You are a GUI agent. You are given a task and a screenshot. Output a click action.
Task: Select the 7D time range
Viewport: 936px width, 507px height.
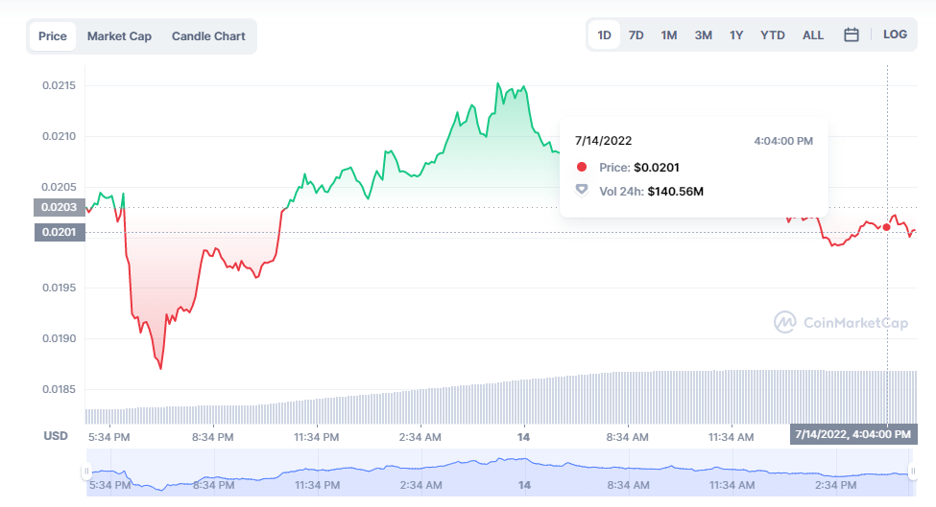(636, 35)
